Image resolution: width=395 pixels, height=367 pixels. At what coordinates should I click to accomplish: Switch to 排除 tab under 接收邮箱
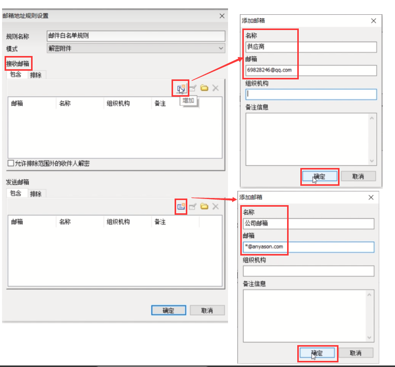[36, 75]
